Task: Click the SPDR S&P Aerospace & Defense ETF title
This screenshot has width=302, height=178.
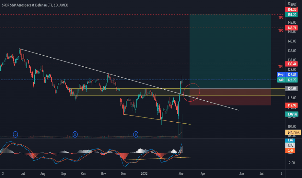Action: pyautogui.click(x=27, y=5)
